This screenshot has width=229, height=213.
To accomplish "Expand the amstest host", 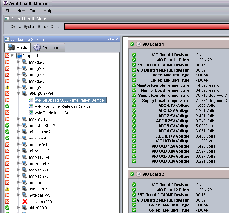I will pos(19,182).
